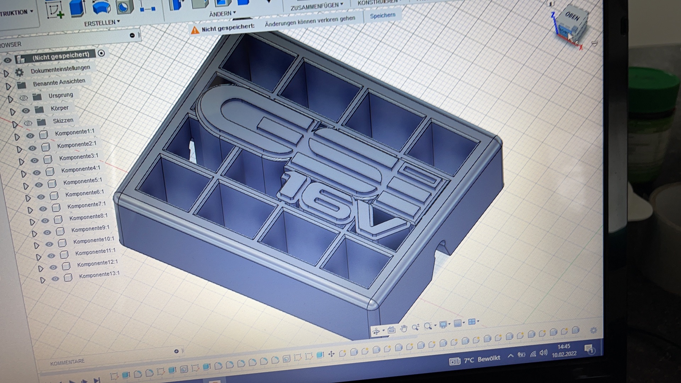Screen dimensions: 681x383
Task: Open the KONSTRUKTION workspace button
Action: 16,13
